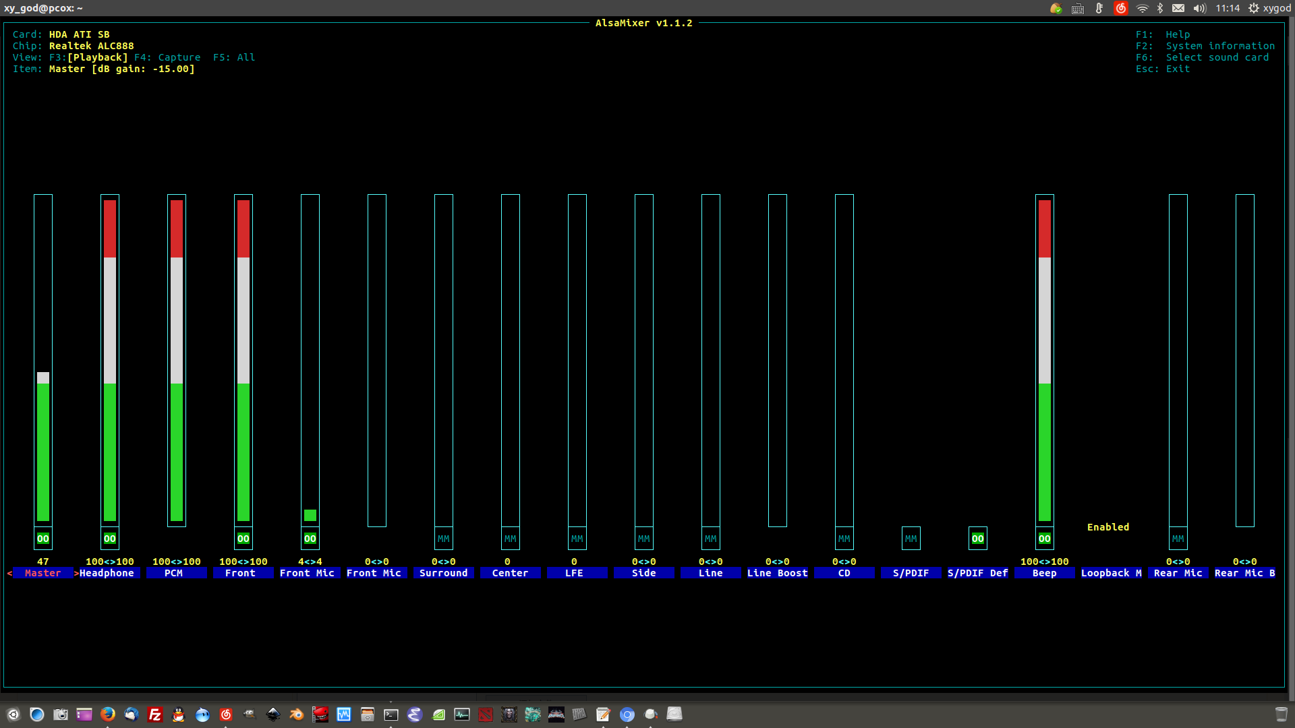This screenshot has height=728, width=1295.
Task: Switch to F5 All view
Action: coord(234,57)
